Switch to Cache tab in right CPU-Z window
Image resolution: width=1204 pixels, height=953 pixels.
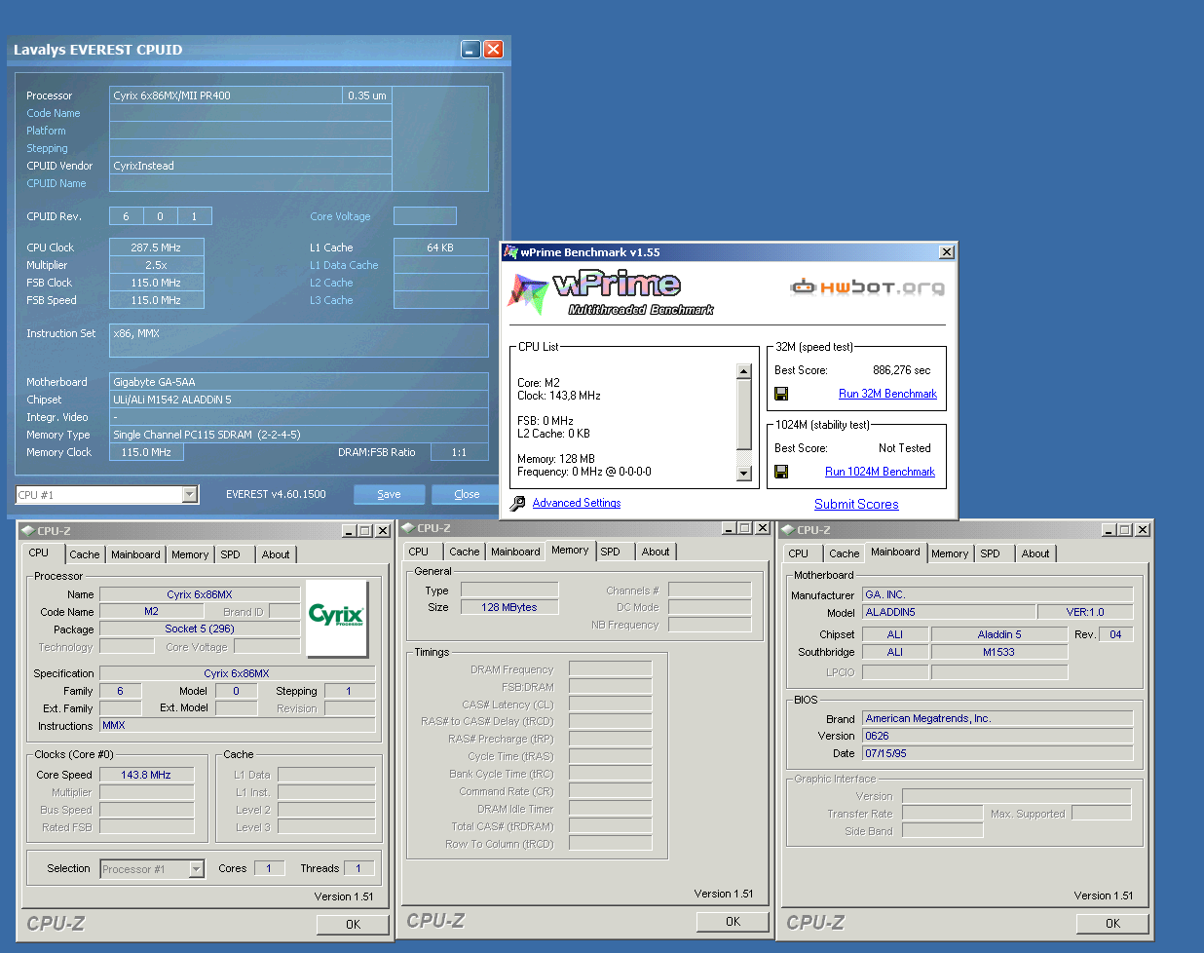845,553
